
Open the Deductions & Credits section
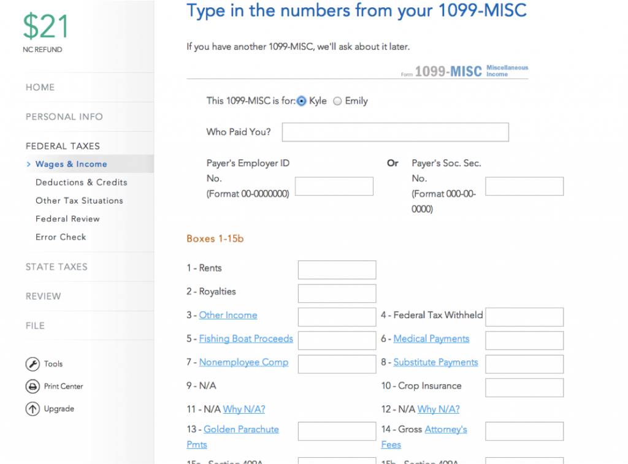(81, 182)
